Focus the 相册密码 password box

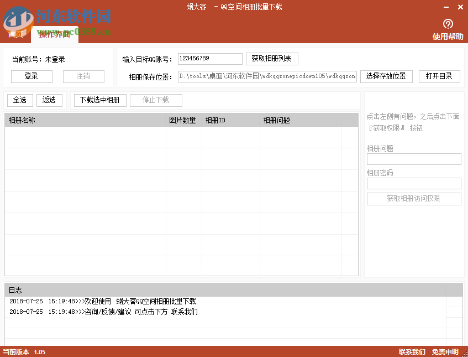413,183
